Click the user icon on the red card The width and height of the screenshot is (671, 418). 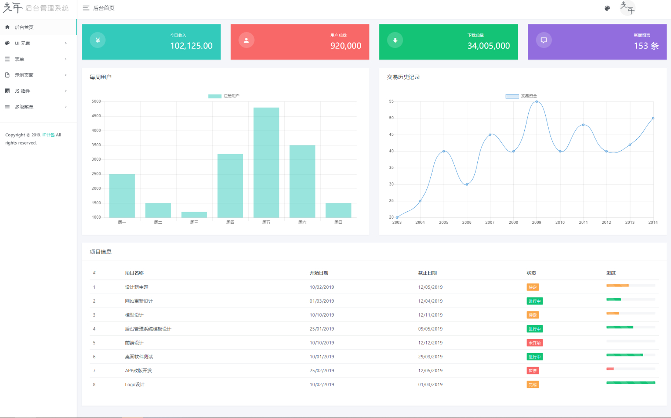[246, 40]
